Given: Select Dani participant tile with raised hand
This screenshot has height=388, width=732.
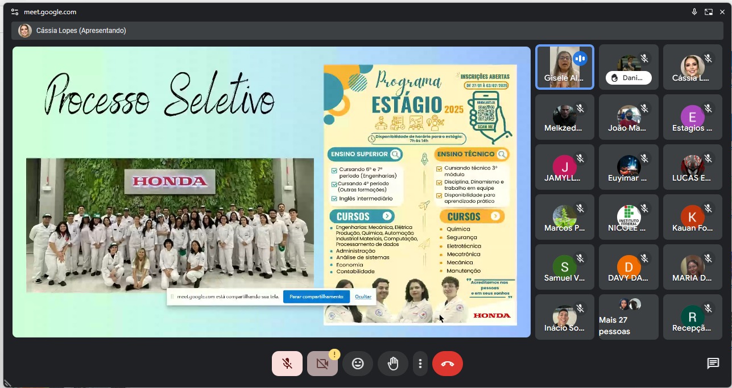Looking at the screenshot, I should pyautogui.click(x=628, y=67).
